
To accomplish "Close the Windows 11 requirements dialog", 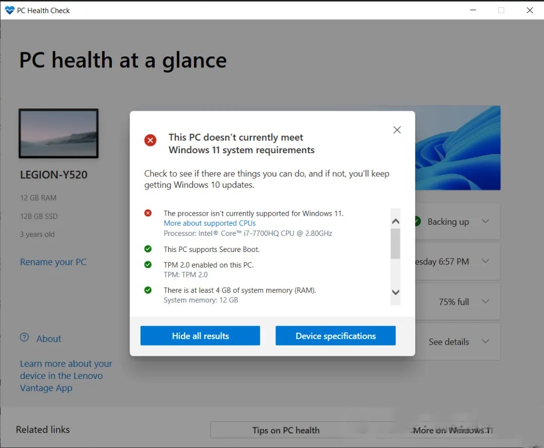I will [x=397, y=130].
